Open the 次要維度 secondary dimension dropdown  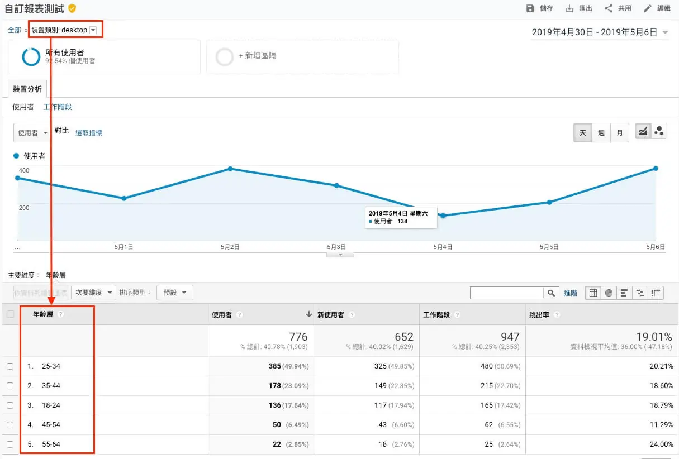coord(93,293)
